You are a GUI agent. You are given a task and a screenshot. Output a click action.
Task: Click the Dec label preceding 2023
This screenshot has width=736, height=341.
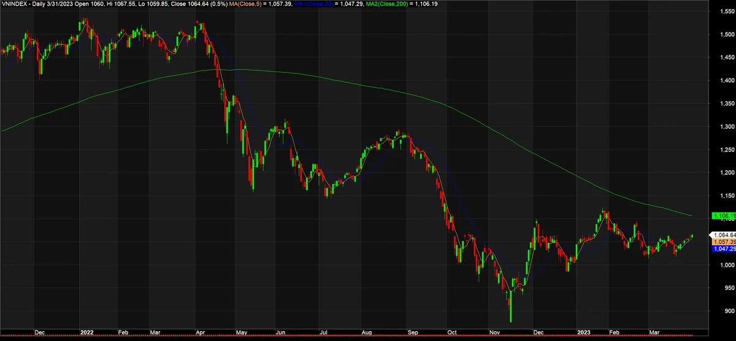tap(539, 332)
